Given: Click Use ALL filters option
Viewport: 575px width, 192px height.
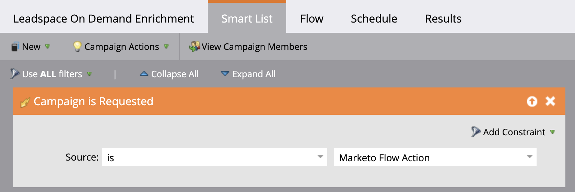Looking at the screenshot, I should [x=51, y=74].
